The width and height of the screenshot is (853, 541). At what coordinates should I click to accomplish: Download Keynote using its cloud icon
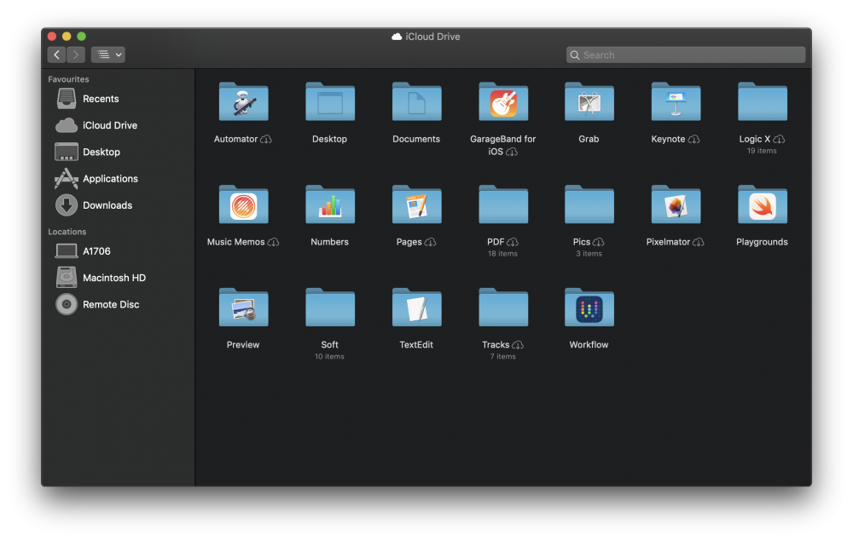[693, 140]
